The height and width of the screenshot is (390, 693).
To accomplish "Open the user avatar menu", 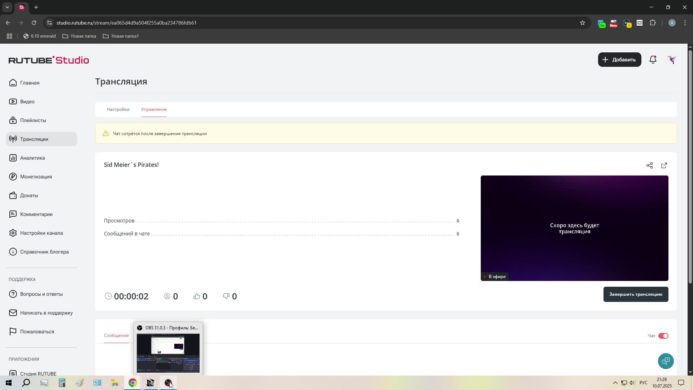I will 672,60.
